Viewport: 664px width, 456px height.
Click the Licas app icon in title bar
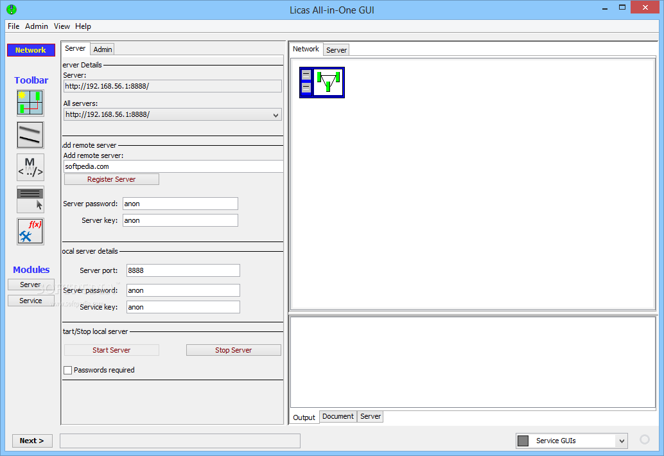[x=12, y=10]
